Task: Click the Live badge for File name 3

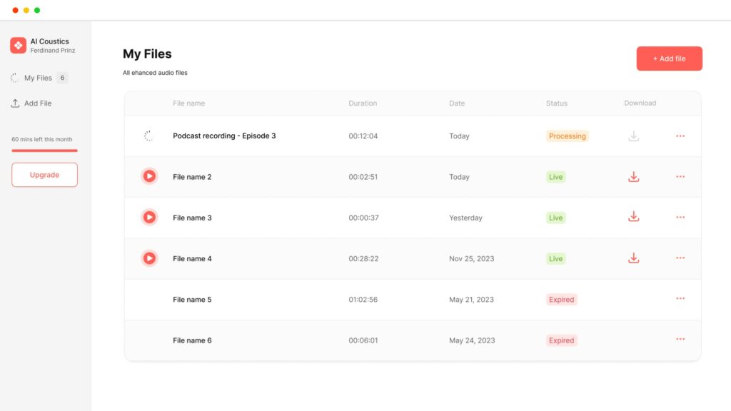Action: (555, 218)
